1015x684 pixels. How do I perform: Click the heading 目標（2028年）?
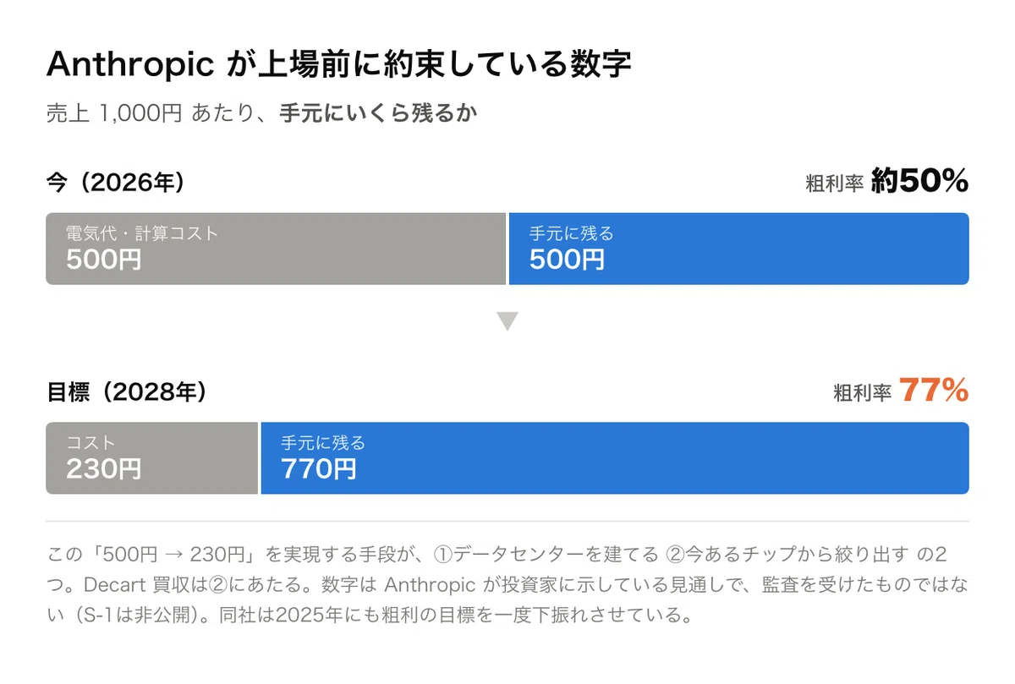click(126, 391)
